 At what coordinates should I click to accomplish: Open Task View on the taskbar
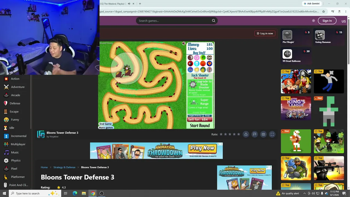[66, 193]
